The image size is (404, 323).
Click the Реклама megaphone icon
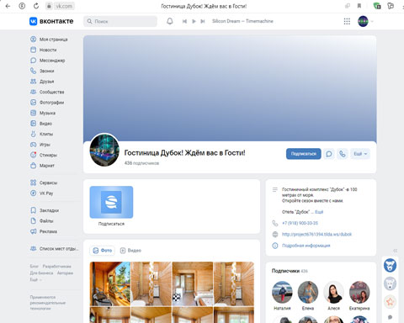click(33, 231)
